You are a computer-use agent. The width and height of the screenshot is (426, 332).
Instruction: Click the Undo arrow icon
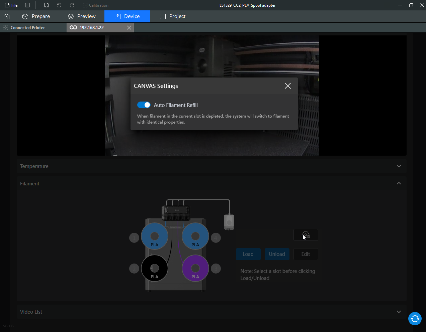pyautogui.click(x=59, y=5)
